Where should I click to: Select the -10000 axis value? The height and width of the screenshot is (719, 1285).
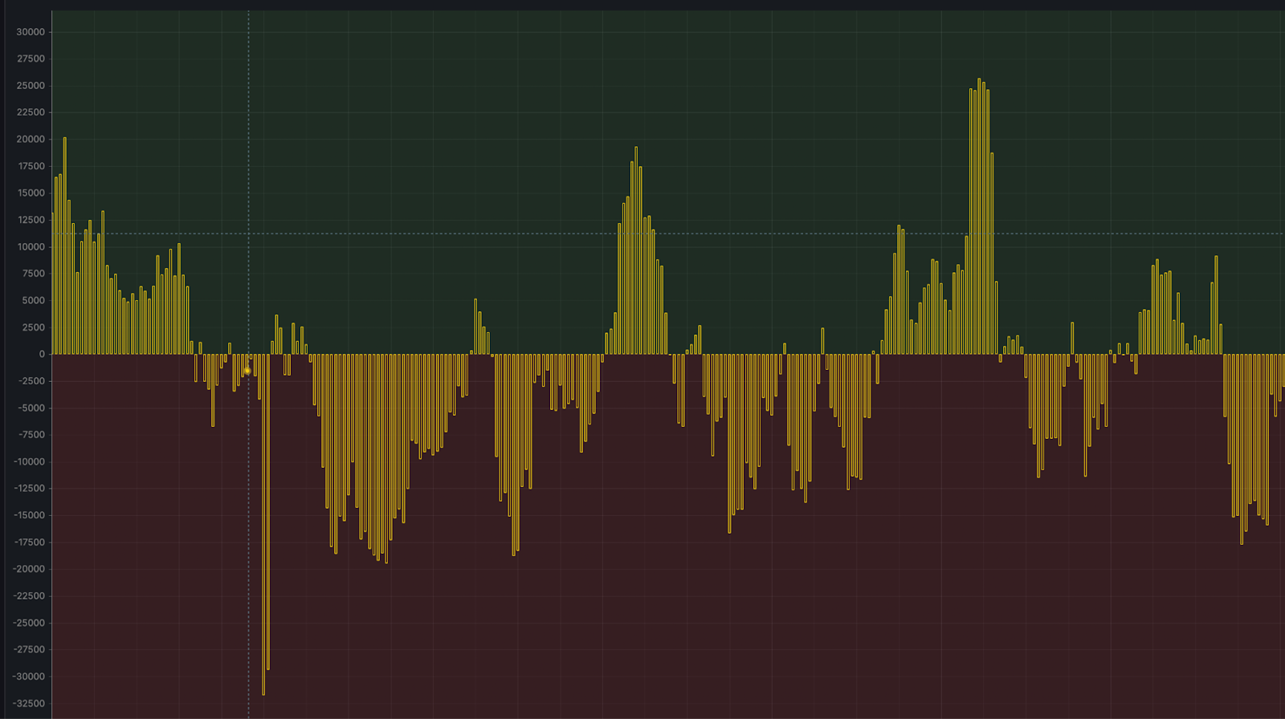(29, 461)
